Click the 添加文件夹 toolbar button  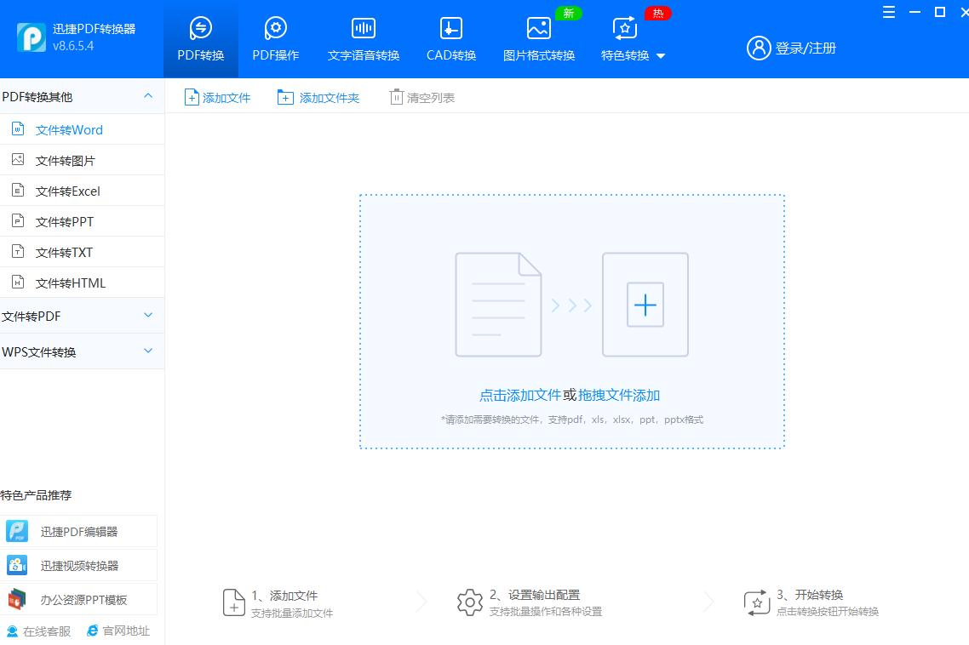click(x=318, y=98)
